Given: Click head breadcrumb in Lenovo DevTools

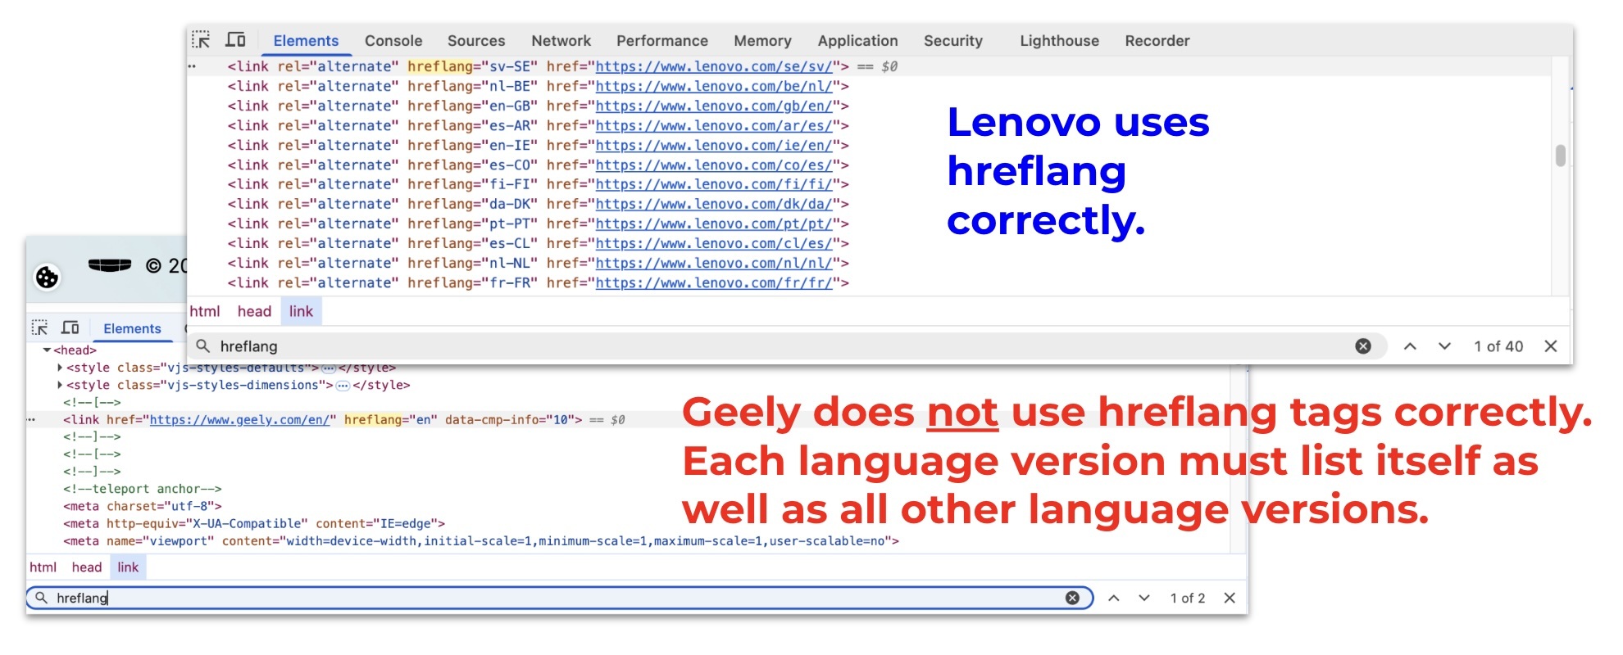Looking at the screenshot, I should pyautogui.click(x=254, y=311).
